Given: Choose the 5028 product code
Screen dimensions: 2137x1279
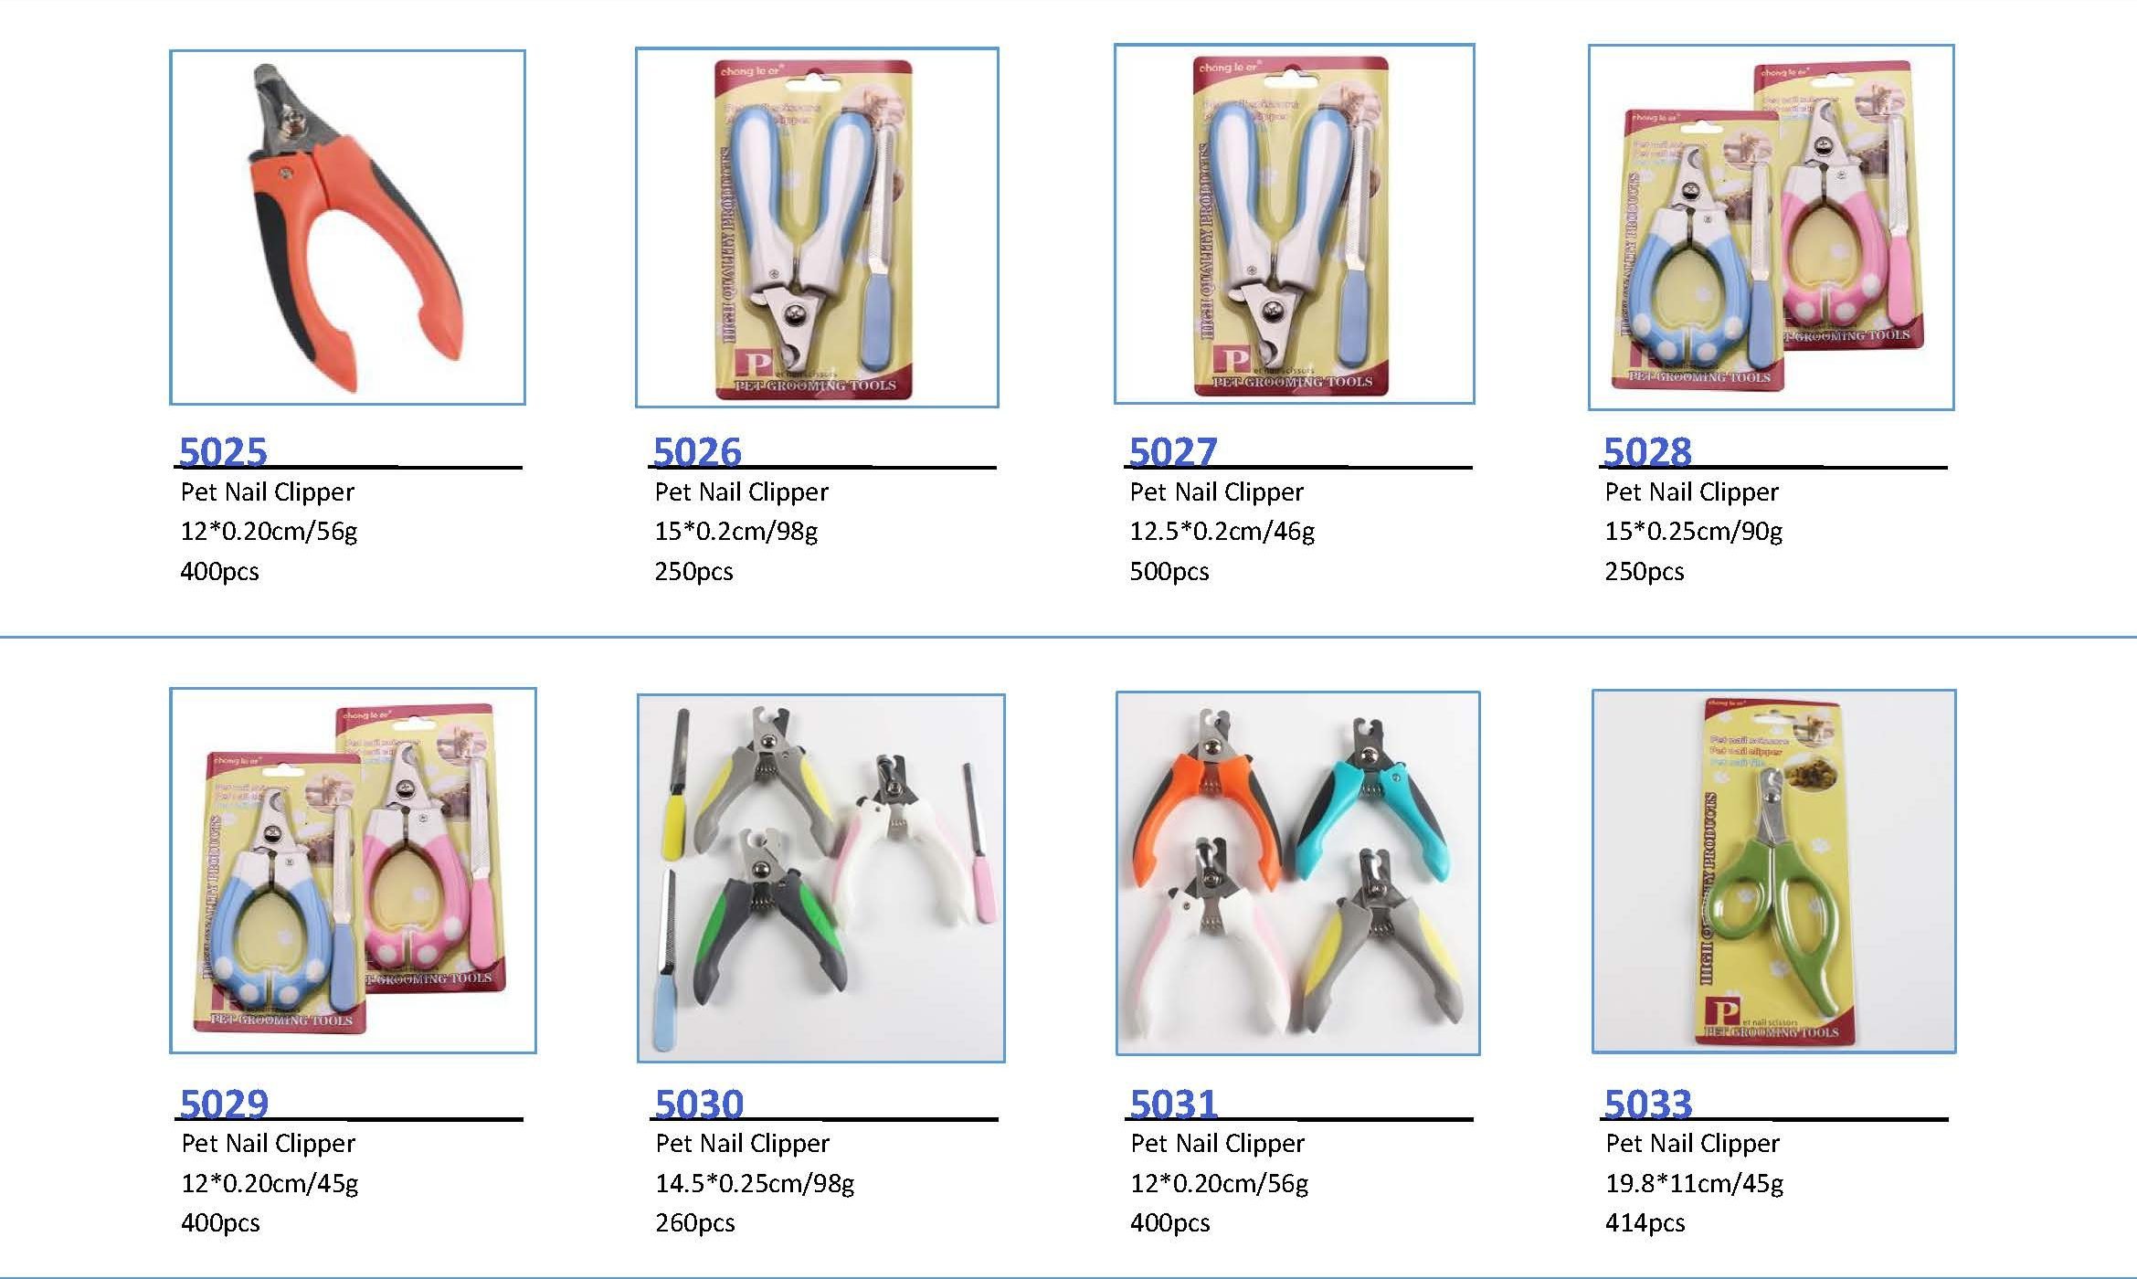Looking at the screenshot, I should (1647, 452).
